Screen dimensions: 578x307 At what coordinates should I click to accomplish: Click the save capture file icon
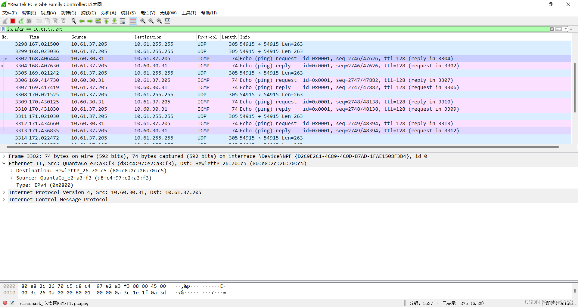tap(47, 21)
